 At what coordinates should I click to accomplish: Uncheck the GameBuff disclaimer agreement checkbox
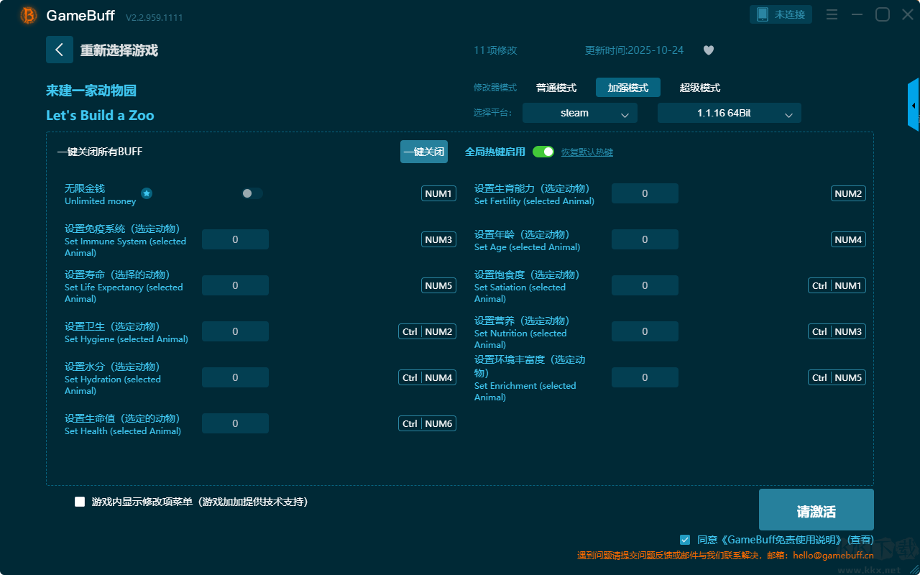pos(685,539)
